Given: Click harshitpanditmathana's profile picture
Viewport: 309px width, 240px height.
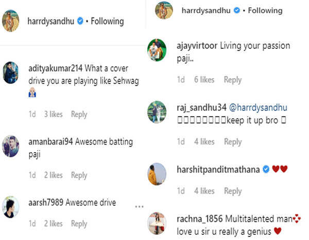Looking at the screenshot, I should (x=157, y=173).
